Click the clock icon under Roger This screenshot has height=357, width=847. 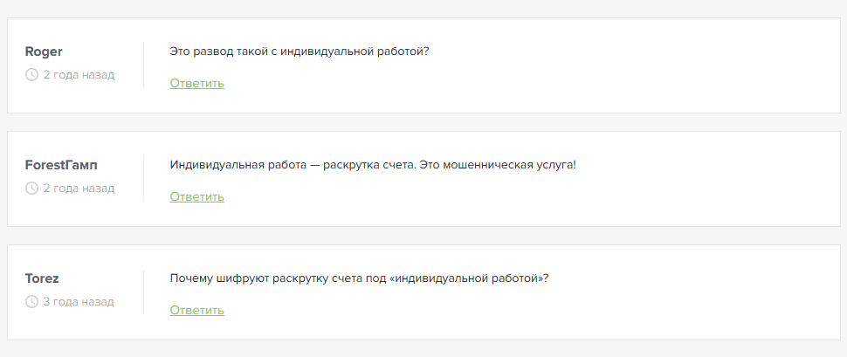coord(32,75)
